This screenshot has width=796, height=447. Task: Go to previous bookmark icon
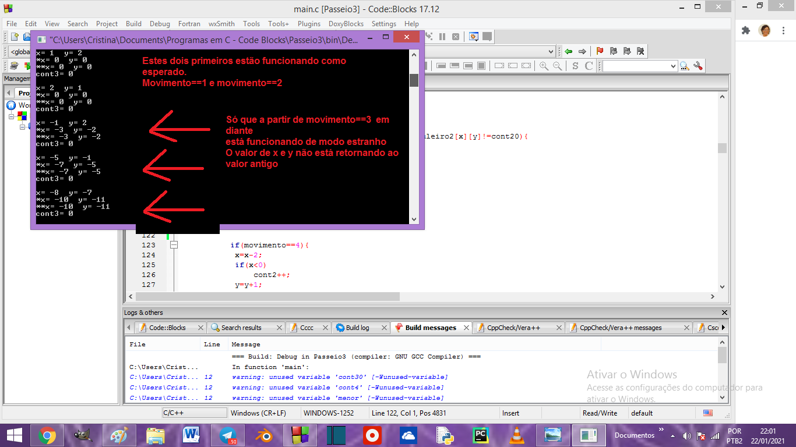(x=614, y=51)
